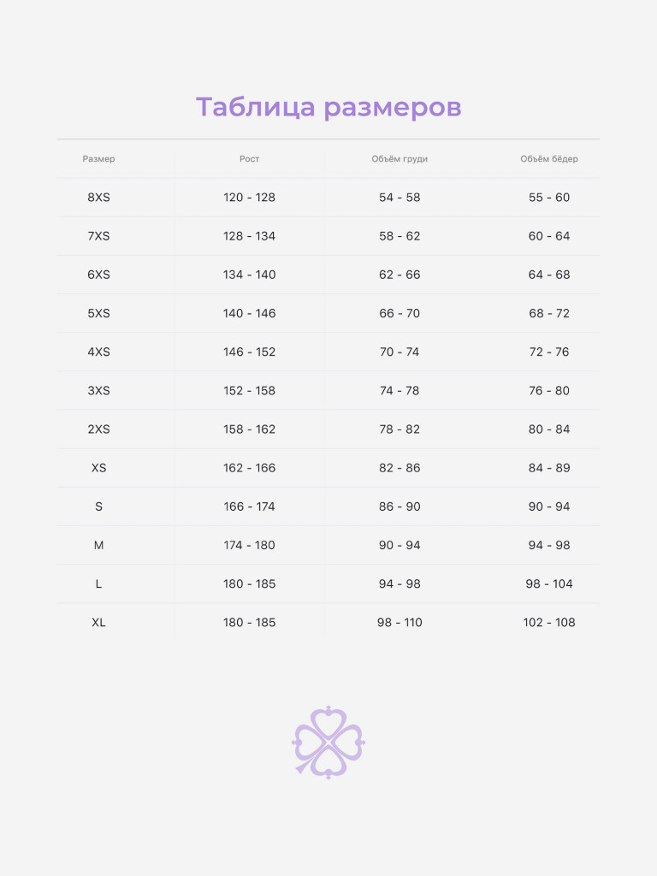657x876 pixels.
Task: Select the 8XS size row label
Action: coord(98,198)
